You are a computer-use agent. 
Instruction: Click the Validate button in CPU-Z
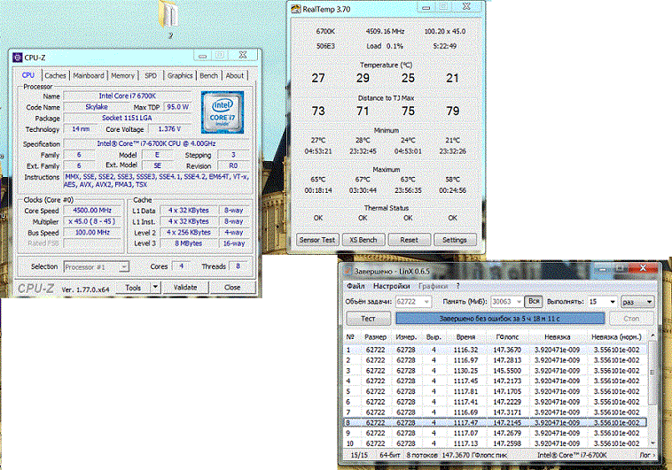[x=185, y=287]
